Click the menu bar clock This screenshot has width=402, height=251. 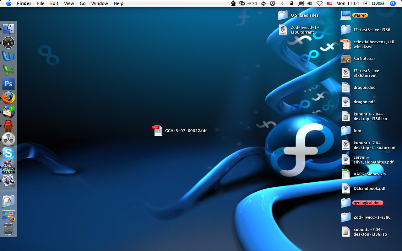coord(348,3)
